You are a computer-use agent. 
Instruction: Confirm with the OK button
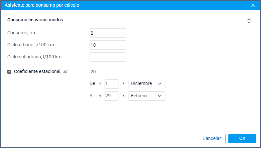point(242,139)
